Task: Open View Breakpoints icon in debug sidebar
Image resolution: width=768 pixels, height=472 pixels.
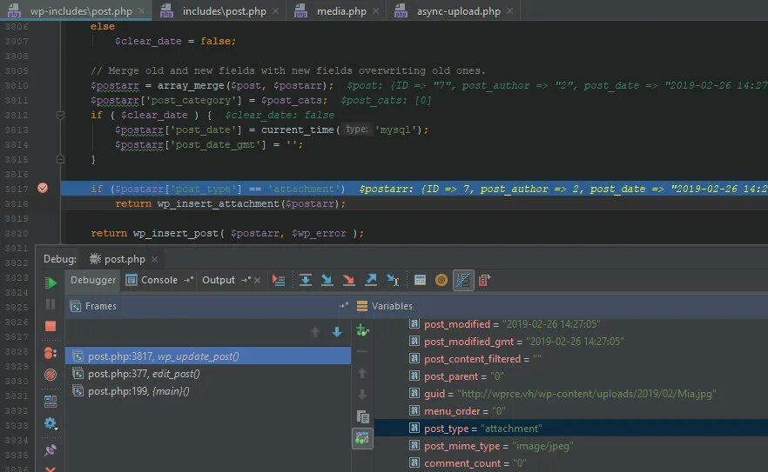Action: [x=51, y=353]
